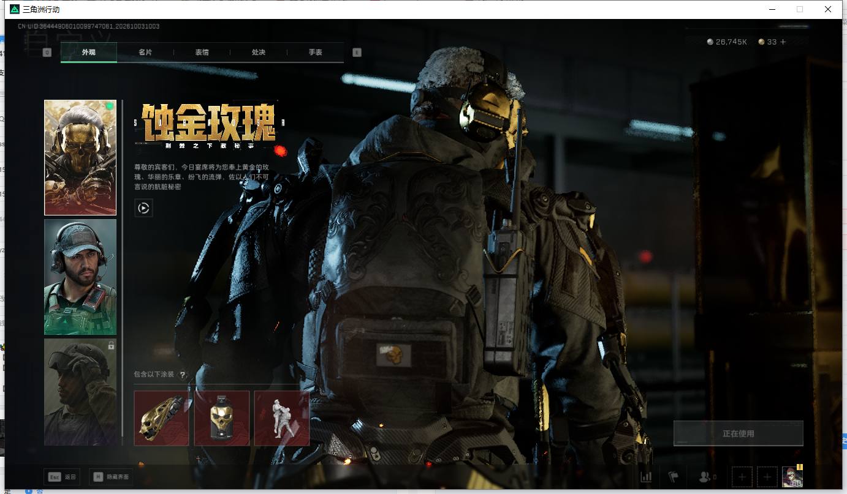This screenshot has height=494, width=847.
Task: Click the 蚀金玫瑰 skin title
Action: click(x=210, y=122)
